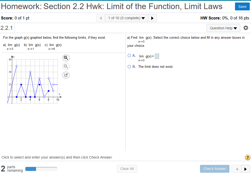Screen dimensions: 251x176
Task: Open the settings gear for this question
Action: [x=245, y=28]
